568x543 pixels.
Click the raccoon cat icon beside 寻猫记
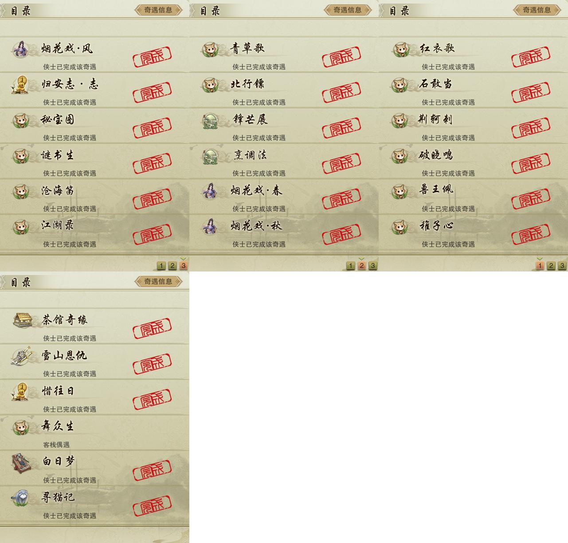(x=20, y=498)
